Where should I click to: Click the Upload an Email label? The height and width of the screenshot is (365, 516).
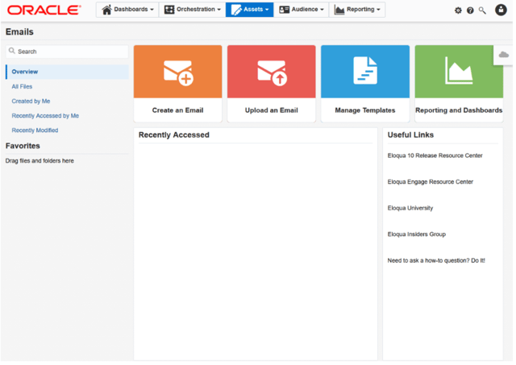point(272,110)
